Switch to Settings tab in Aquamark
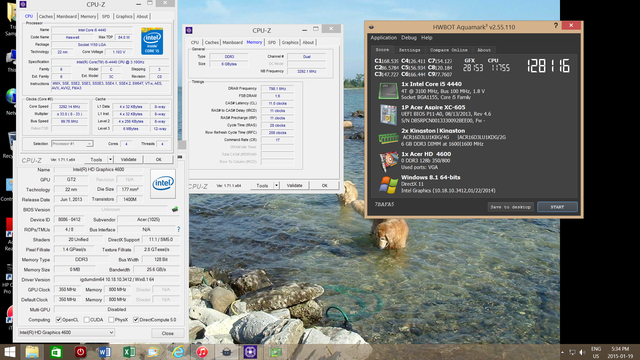640x360 pixels. [x=410, y=50]
